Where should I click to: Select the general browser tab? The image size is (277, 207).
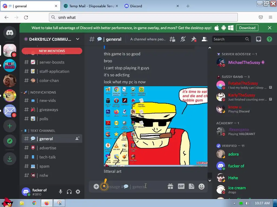30,6
